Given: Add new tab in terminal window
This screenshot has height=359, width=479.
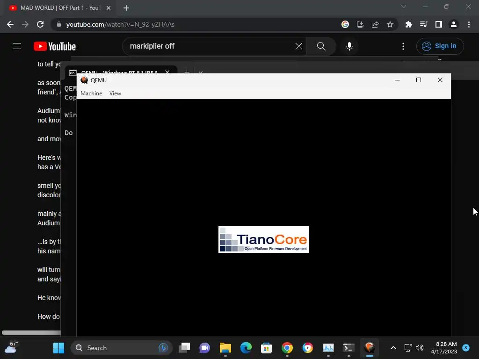Looking at the screenshot, I should tap(187, 72).
